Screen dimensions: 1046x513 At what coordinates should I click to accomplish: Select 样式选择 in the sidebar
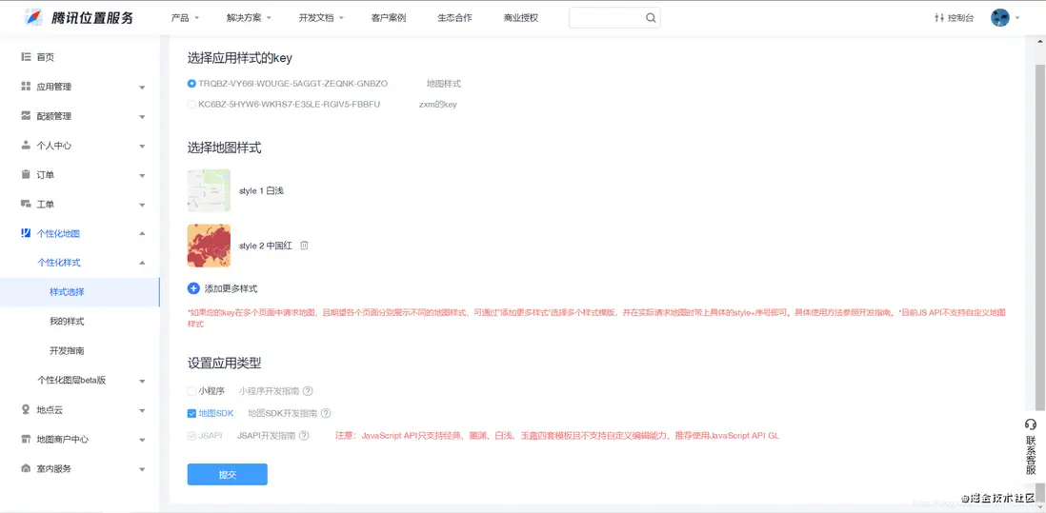click(x=80, y=292)
